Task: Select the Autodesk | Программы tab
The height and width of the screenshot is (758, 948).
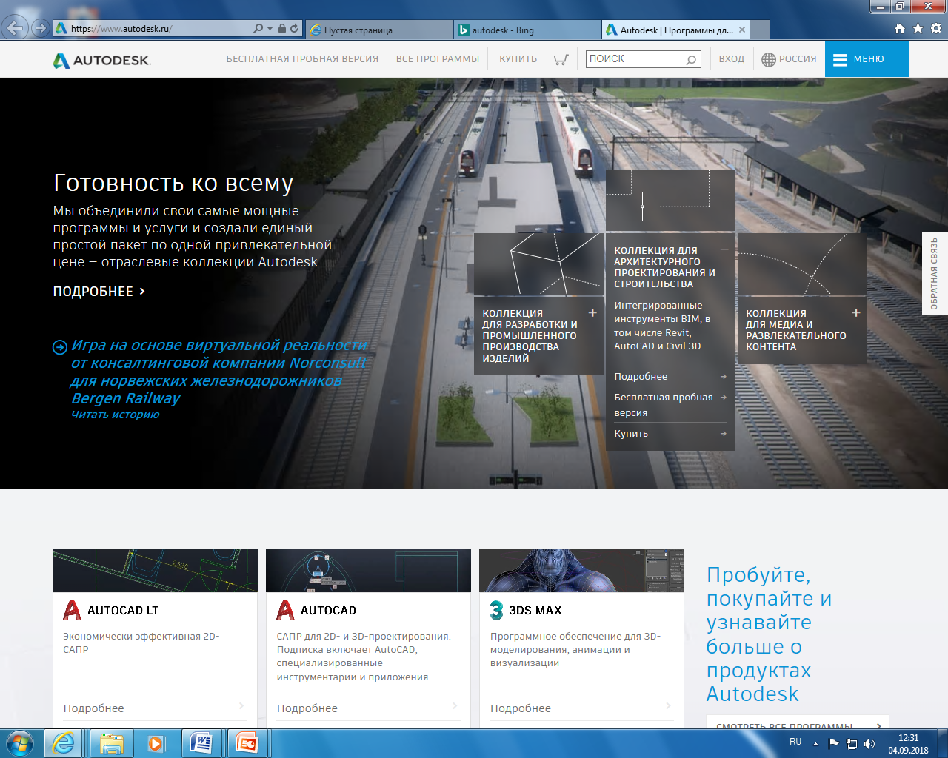Action: coord(675,30)
